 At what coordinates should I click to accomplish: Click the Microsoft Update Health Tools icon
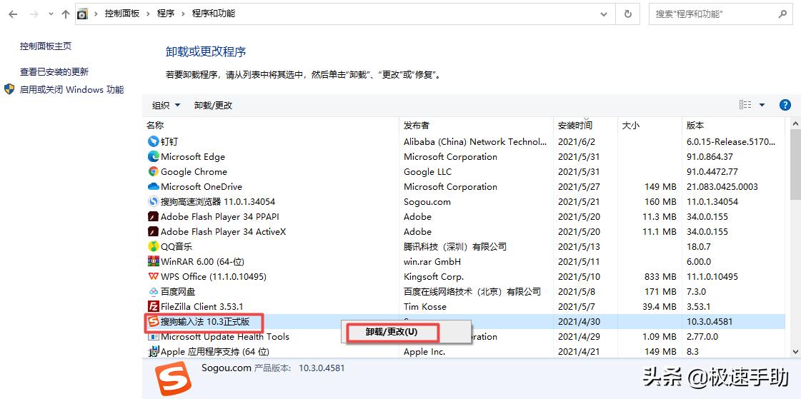(153, 337)
